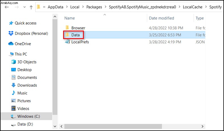Click the address bar folder icon
Image resolution: width=224 pixels, height=131 pixels.
[x=39, y=7]
